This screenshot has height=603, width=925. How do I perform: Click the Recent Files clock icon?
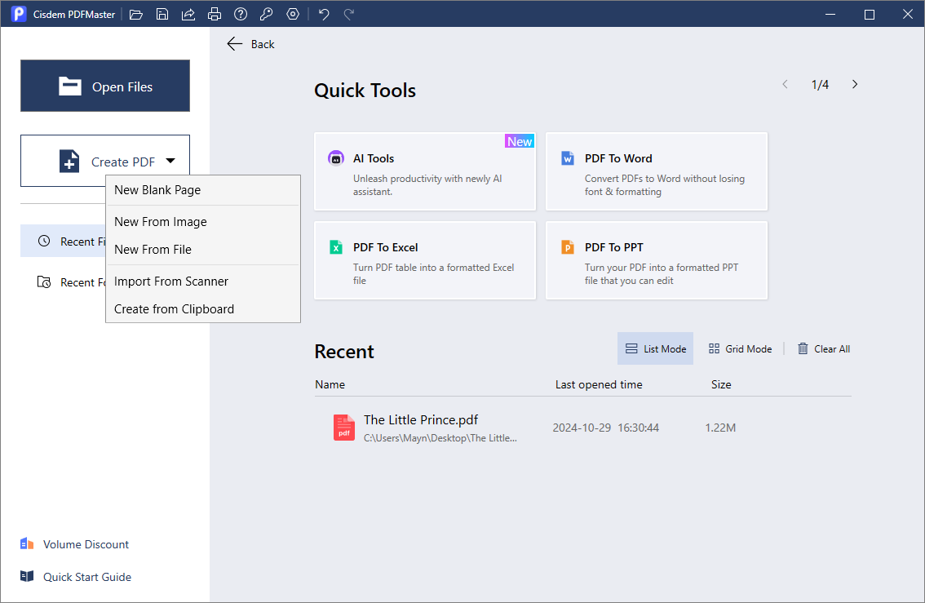pyautogui.click(x=44, y=241)
